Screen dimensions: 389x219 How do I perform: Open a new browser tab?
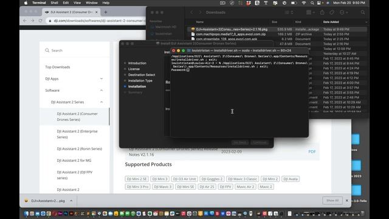click(106, 12)
